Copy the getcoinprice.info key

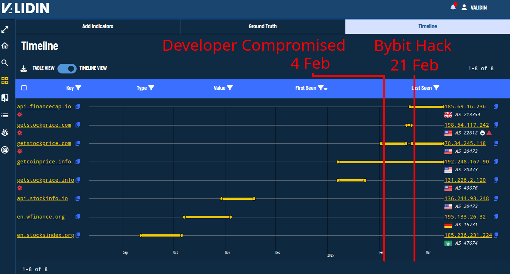[78, 162]
